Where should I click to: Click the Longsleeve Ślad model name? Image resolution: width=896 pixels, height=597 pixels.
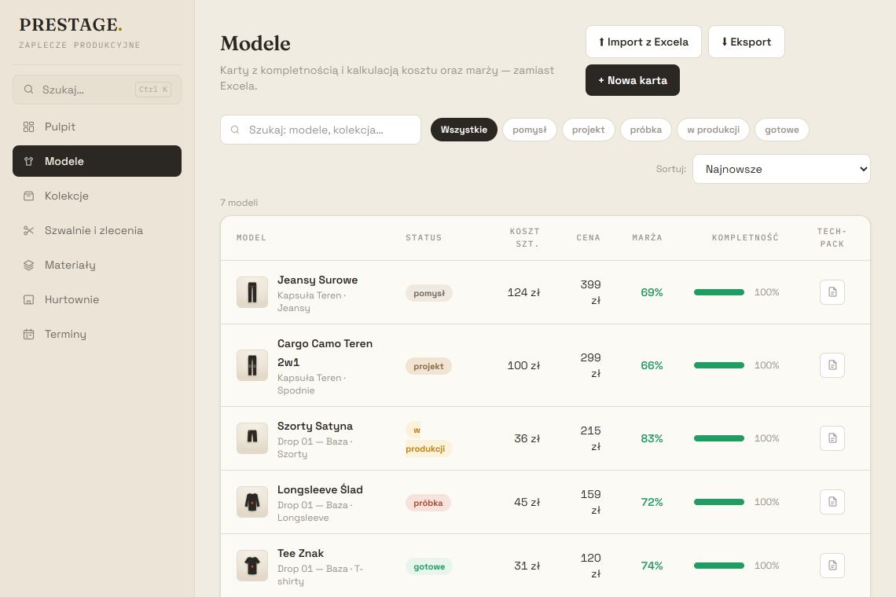pos(320,489)
